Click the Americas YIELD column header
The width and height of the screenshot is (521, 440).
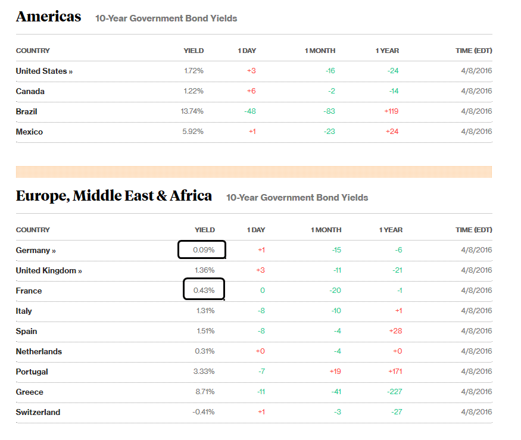(194, 51)
